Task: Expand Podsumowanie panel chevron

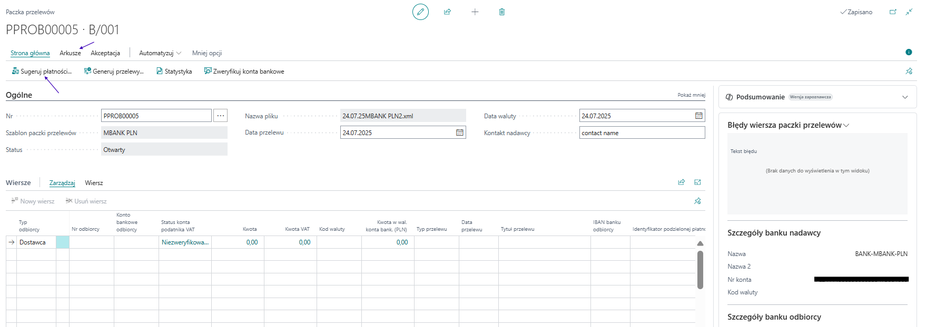Action: point(905,97)
